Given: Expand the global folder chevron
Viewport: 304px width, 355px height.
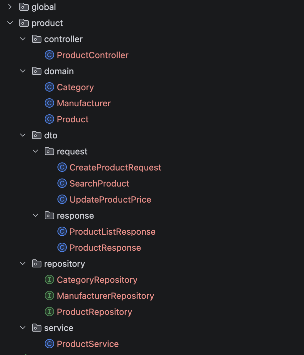Looking at the screenshot, I should point(10,7).
